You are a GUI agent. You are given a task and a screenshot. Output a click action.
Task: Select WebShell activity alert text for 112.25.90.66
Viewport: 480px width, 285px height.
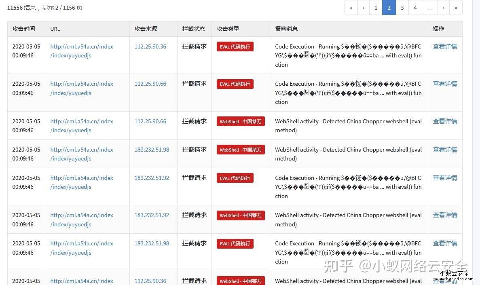pos(348,125)
